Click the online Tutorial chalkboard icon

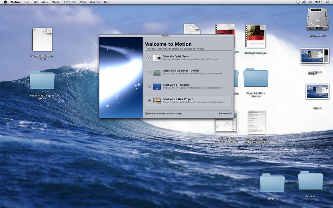157,72
